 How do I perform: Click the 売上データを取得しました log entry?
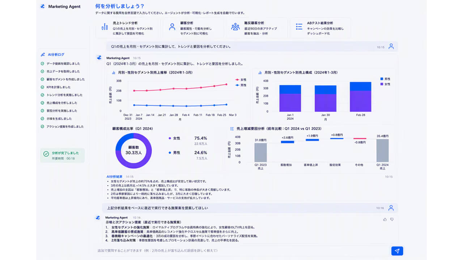tap(63, 71)
